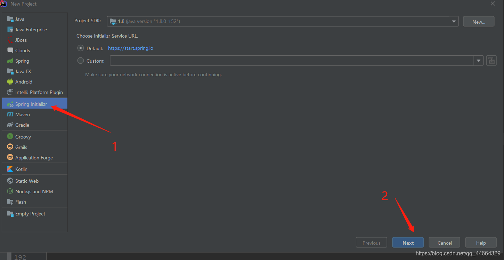Click the green Groovy G icon
The width and height of the screenshot is (504, 260).
coord(10,136)
